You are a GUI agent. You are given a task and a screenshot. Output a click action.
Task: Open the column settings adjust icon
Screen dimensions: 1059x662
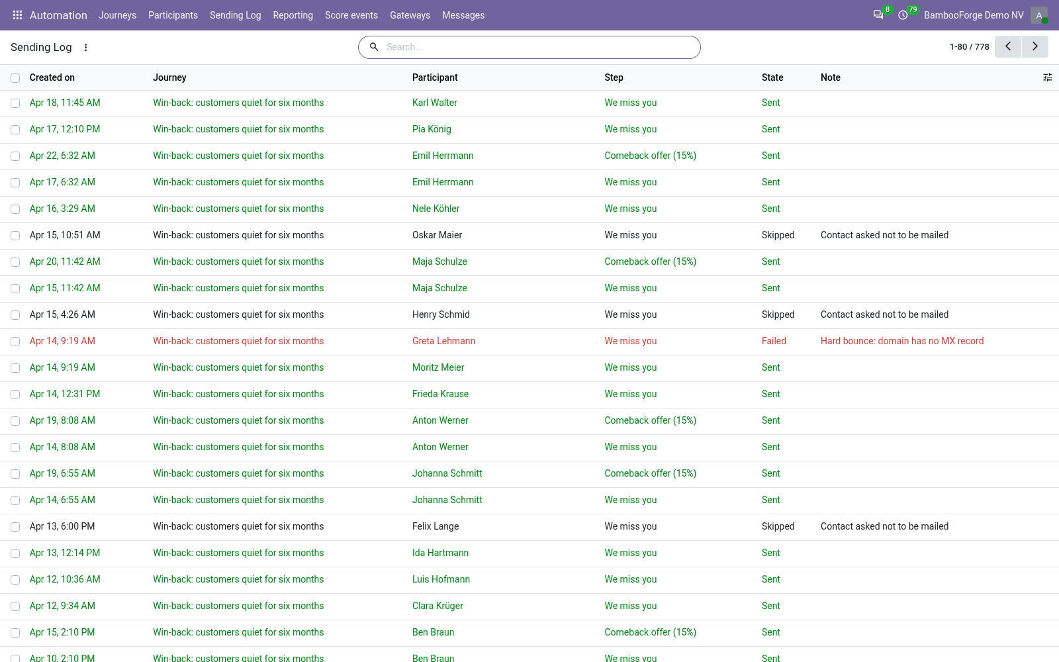pyautogui.click(x=1047, y=77)
